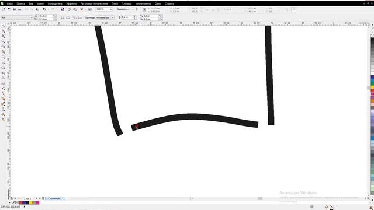Open the Инструменты menu
Image resolution: width=374 pixels, height=210 pixels.
pos(143,3)
